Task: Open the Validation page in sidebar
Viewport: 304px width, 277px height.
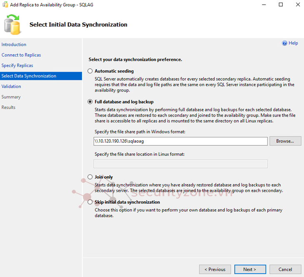Action: 11,86
